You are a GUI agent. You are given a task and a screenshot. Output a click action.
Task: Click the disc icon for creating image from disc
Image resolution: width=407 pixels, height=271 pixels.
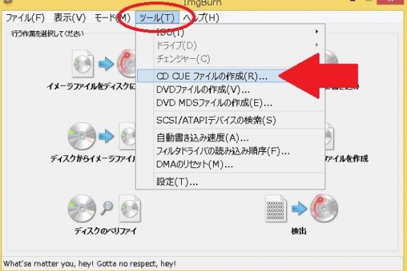tap(81, 136)
